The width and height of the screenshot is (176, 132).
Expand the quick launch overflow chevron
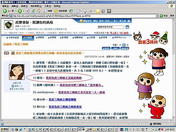tap(25, 129)
